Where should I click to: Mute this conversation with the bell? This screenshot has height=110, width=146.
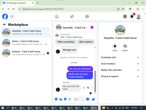click(x=115, y=46)
